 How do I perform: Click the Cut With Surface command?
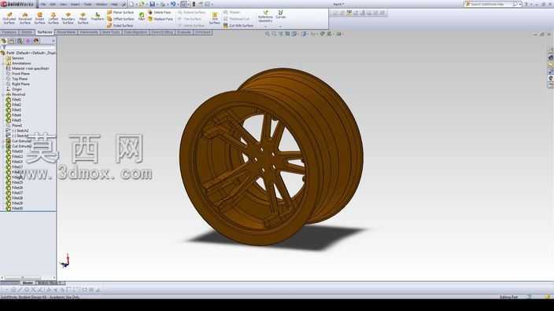(238, 25)
